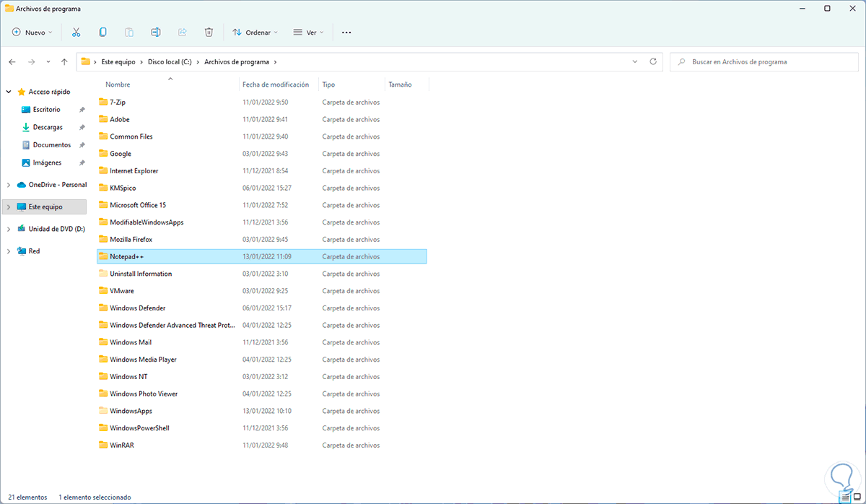Select Red in the navigation pane

click(34, 251)
